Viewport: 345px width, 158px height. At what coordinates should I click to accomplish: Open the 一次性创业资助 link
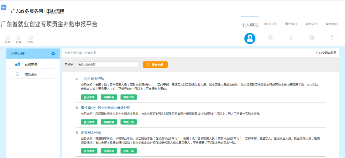click(x=94, y=78)
